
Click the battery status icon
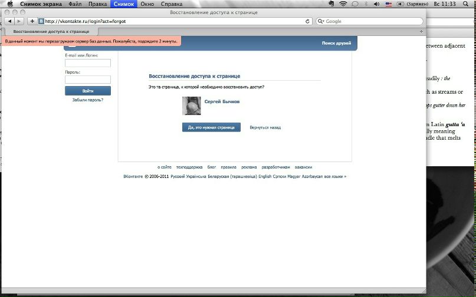400,4
